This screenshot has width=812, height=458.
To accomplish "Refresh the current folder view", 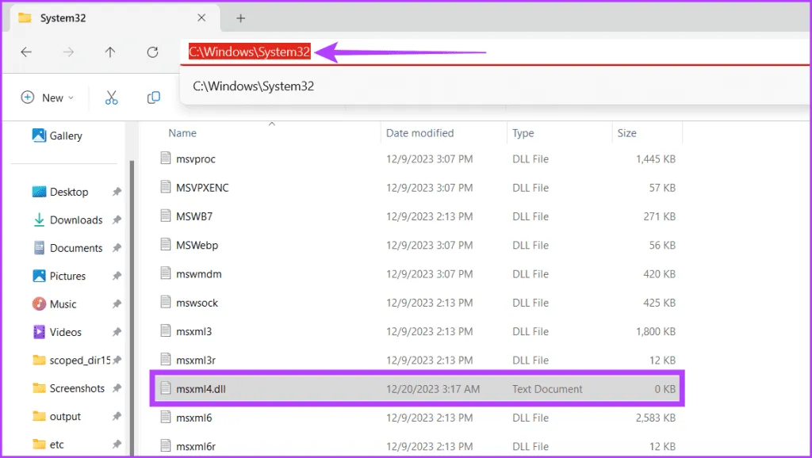I will [x=153, y=52].
